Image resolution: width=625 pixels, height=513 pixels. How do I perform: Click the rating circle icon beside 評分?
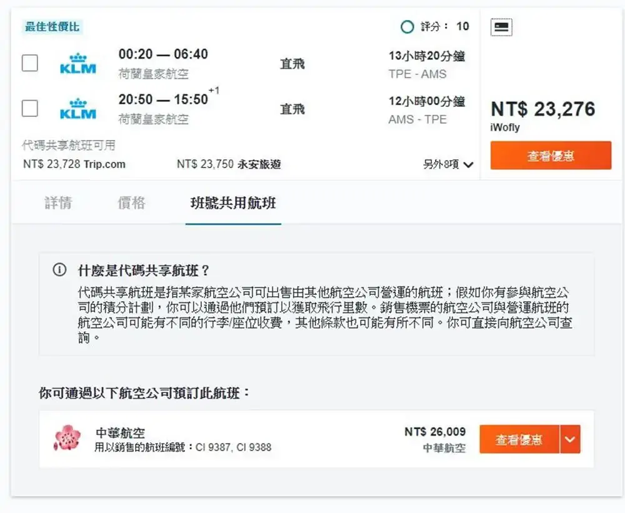(x=407, y=27)
